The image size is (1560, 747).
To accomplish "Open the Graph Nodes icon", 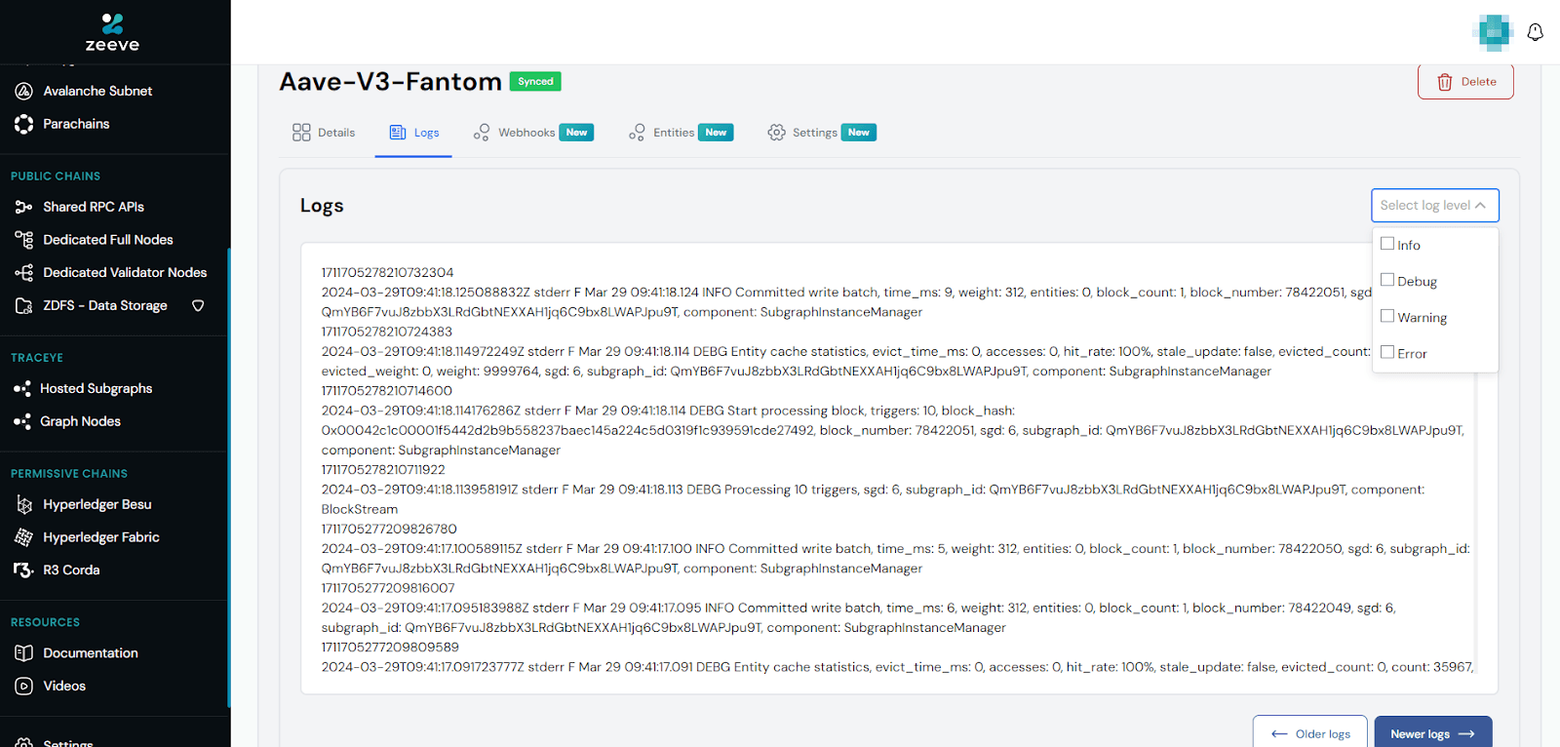I will [22, 421].
